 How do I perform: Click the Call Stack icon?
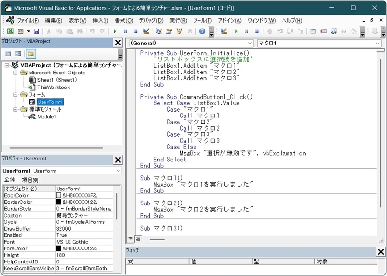pyautogui.click(x=355, y=31)
